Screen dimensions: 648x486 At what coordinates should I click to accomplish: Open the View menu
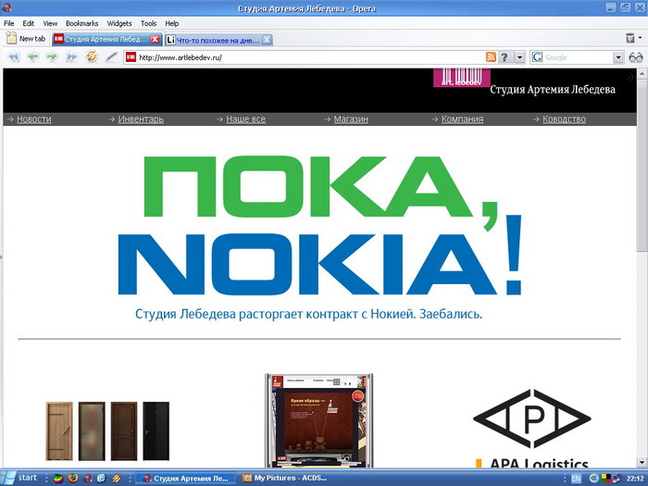(x=50, y=23)
